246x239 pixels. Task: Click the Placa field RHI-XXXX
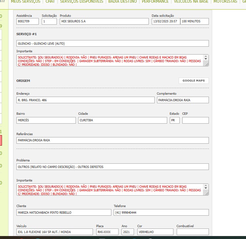(107, 232)
